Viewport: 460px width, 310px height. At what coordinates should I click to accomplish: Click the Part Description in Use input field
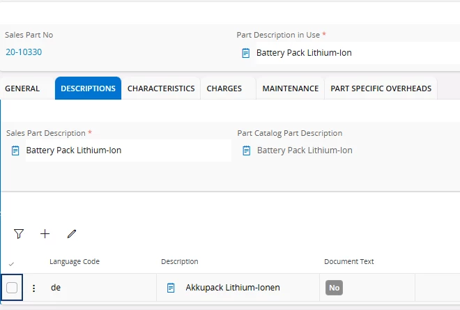[358, 53]
